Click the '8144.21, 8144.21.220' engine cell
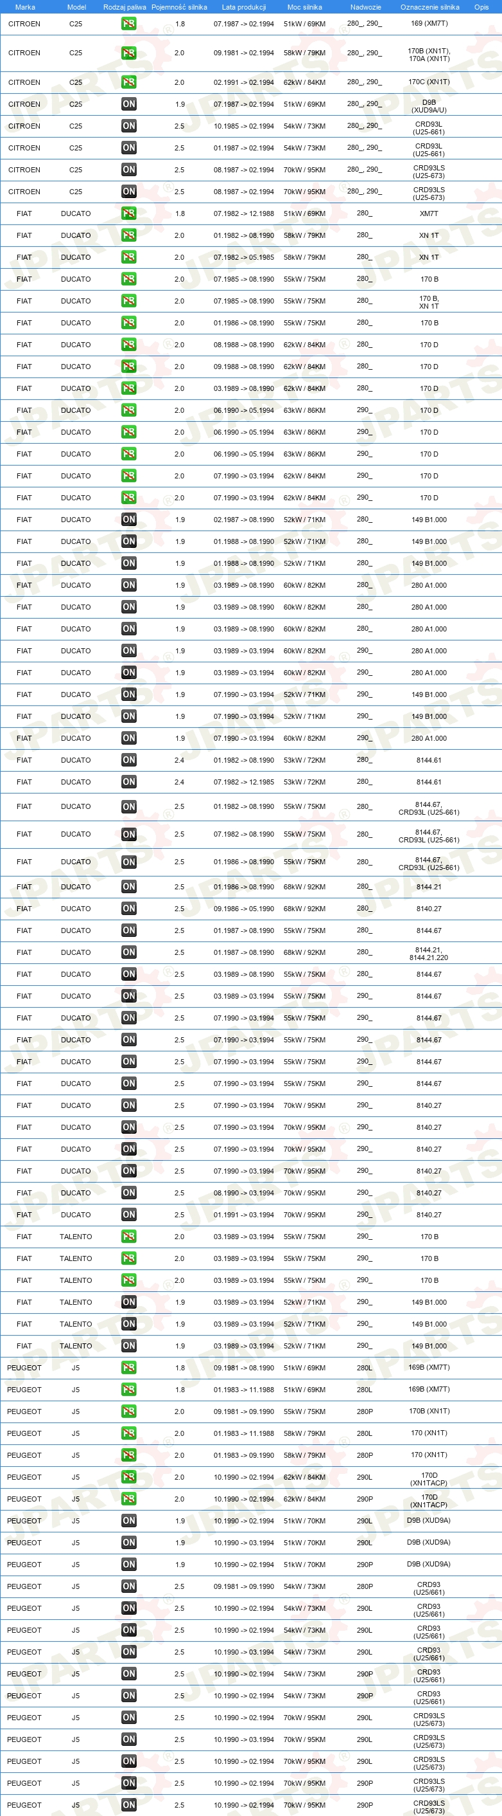Image resolution: width=502 pixels, height=1816 pixels. click(x=429, y=954)
